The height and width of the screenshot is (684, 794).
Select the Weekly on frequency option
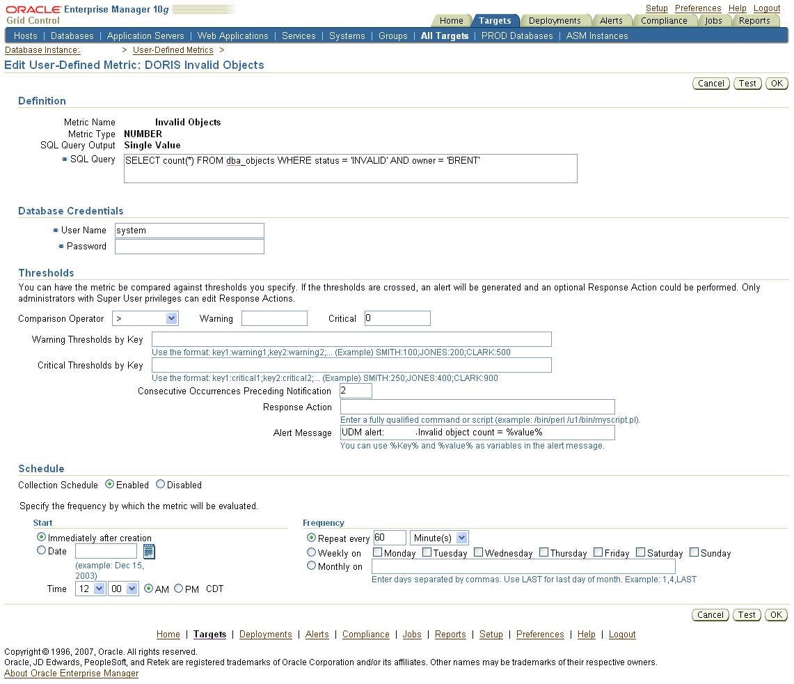tap(312, 552)
